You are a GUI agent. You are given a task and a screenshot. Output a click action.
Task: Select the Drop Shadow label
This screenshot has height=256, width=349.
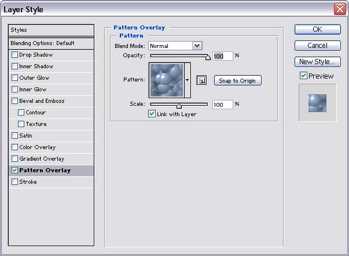click(x=36, y=55)
